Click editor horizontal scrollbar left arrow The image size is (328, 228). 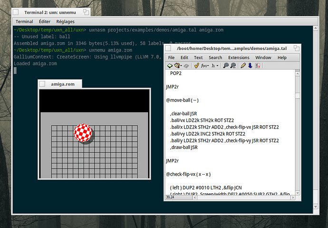[195, 198]
